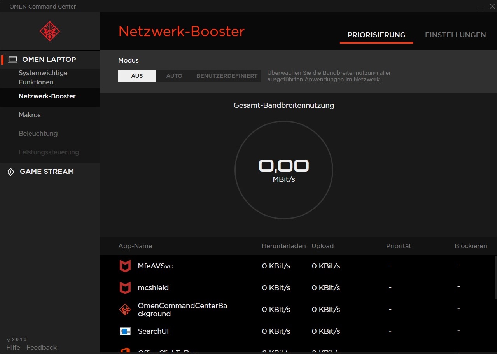The image size is (497, 354).
Task: Click the Feedback link
Action: (x=42, y=347)
